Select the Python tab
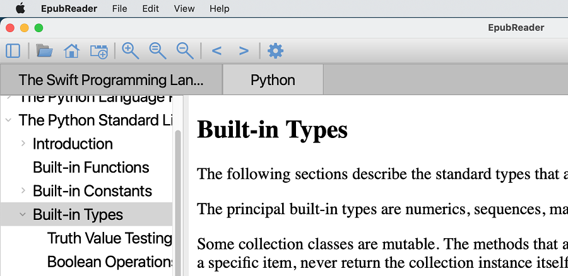This screenshot has height=276, width=568. click(273, 79)
